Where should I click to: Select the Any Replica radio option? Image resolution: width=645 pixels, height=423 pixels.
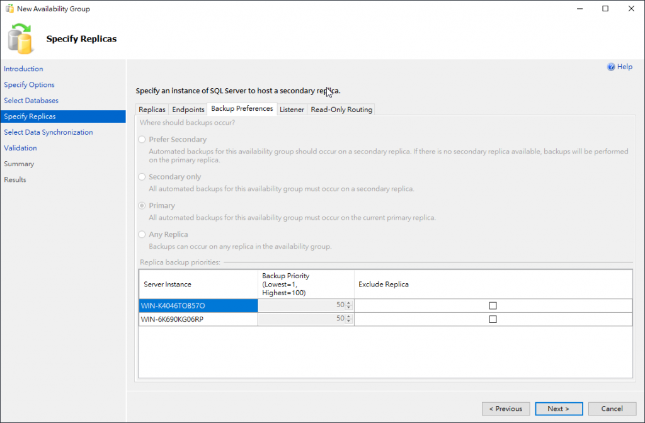click(x=142, y=235)
